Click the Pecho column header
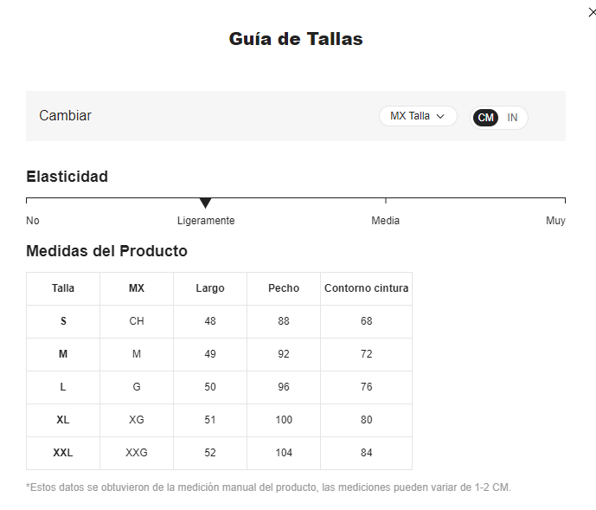The image size is (596, 510). 284,288
